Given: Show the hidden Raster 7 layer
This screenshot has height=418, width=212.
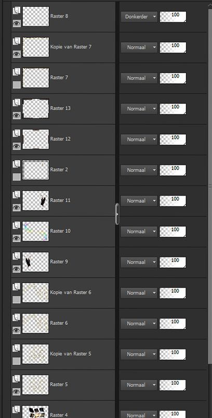Looking at the screenshot, I should click(17, 85).
